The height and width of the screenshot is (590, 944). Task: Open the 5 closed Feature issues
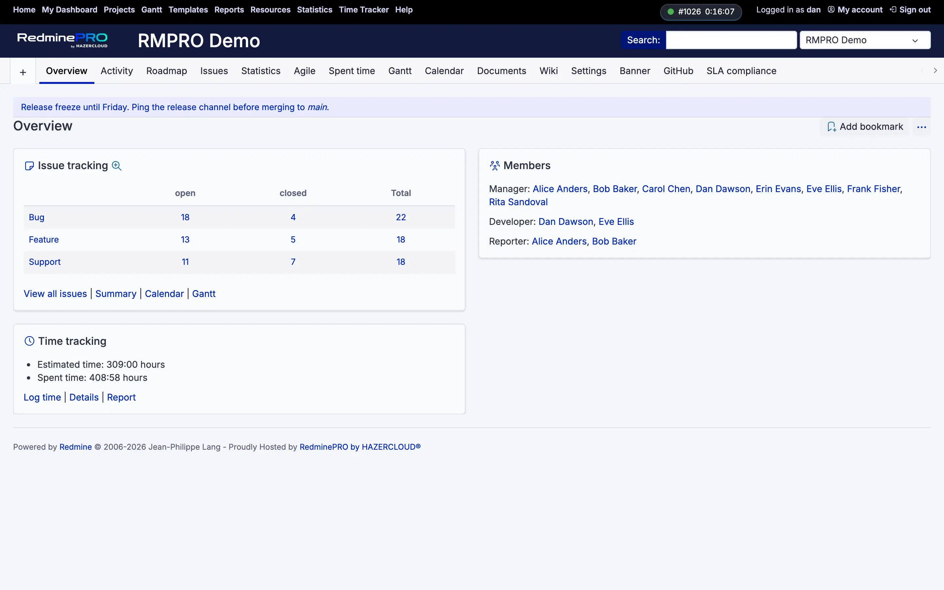pos(293,240)
